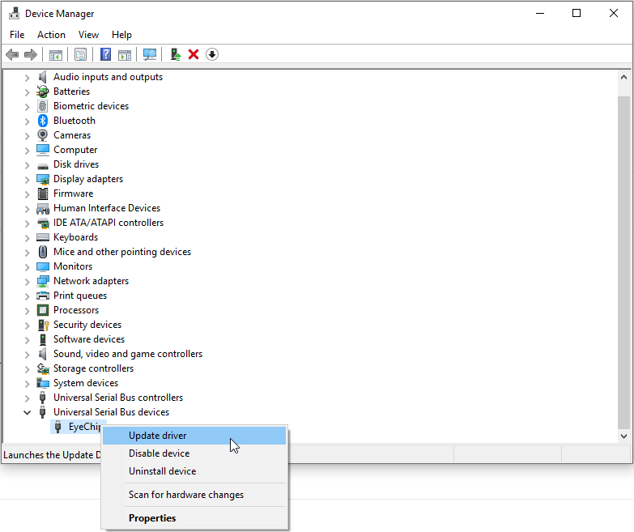Select the Batteries category icon
This screenshot has height=532, width=634.
pyautogui.click(x=43, y=92)
